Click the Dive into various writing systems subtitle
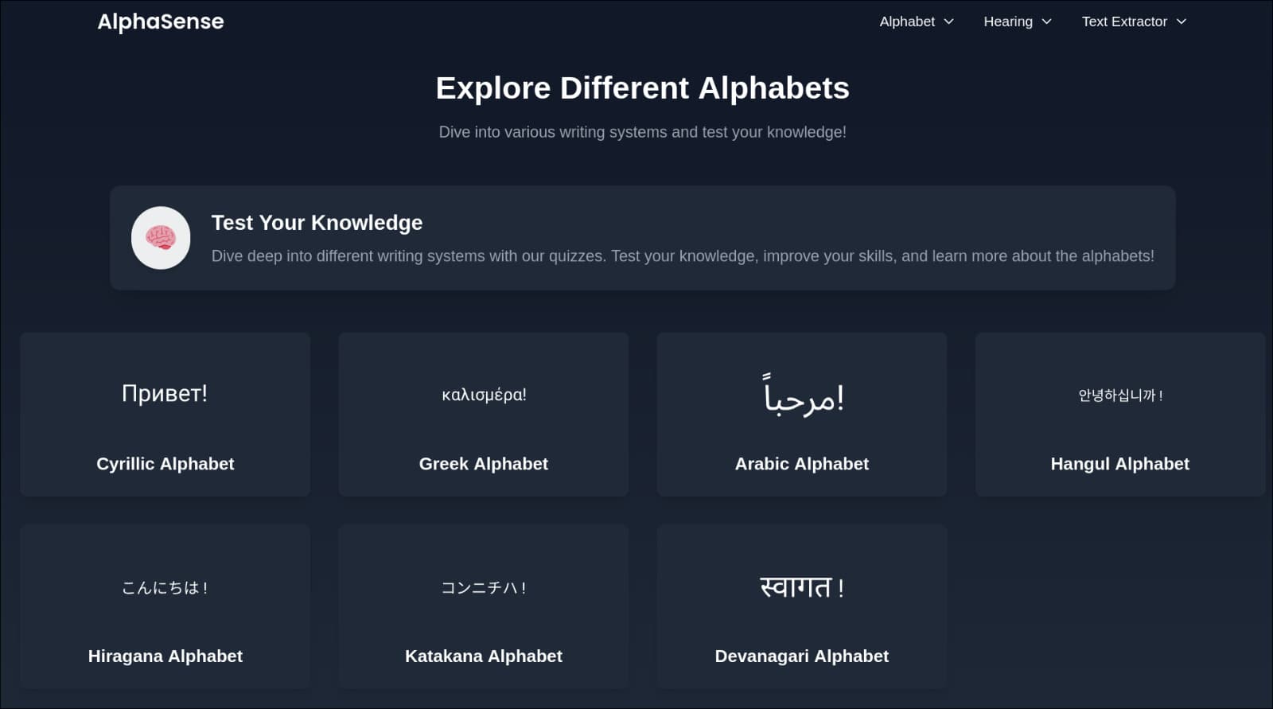This screenshot has height=709, width=1273. pos(643,132)
